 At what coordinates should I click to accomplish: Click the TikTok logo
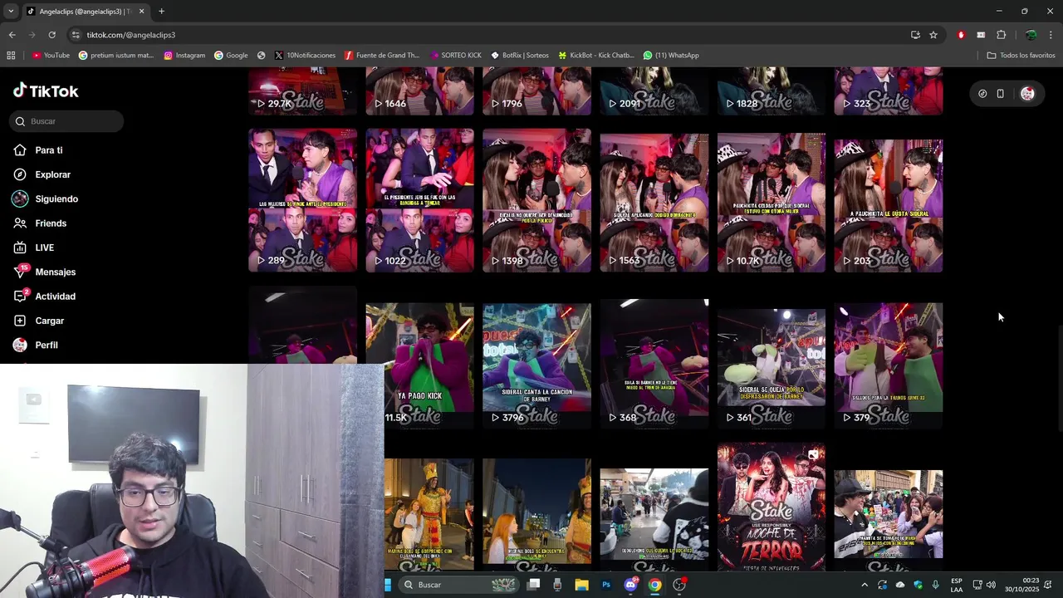46,91
